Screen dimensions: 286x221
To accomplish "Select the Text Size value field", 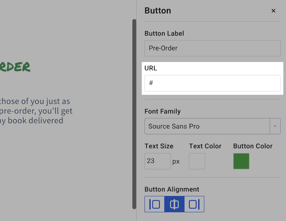I will tap(157, 161).
